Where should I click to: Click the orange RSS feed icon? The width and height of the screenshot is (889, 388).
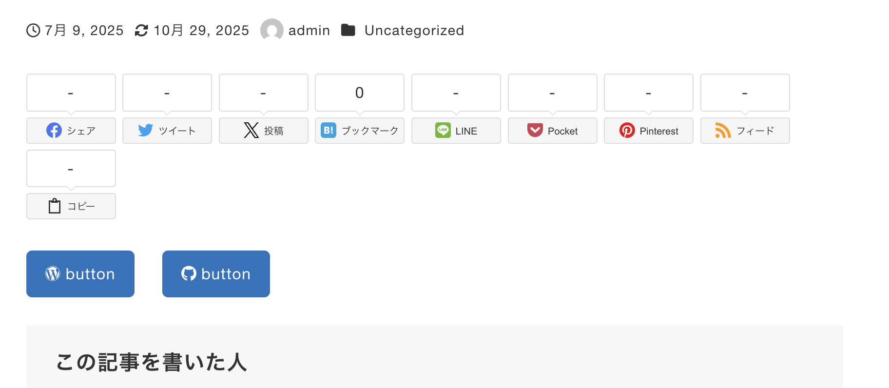(723, 131)
